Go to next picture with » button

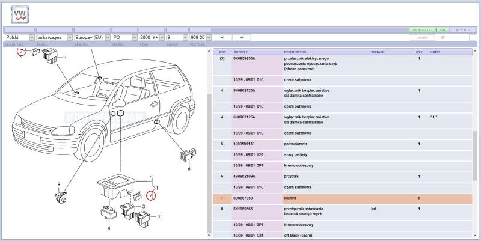pyautogui.click(x=242, y=37)
